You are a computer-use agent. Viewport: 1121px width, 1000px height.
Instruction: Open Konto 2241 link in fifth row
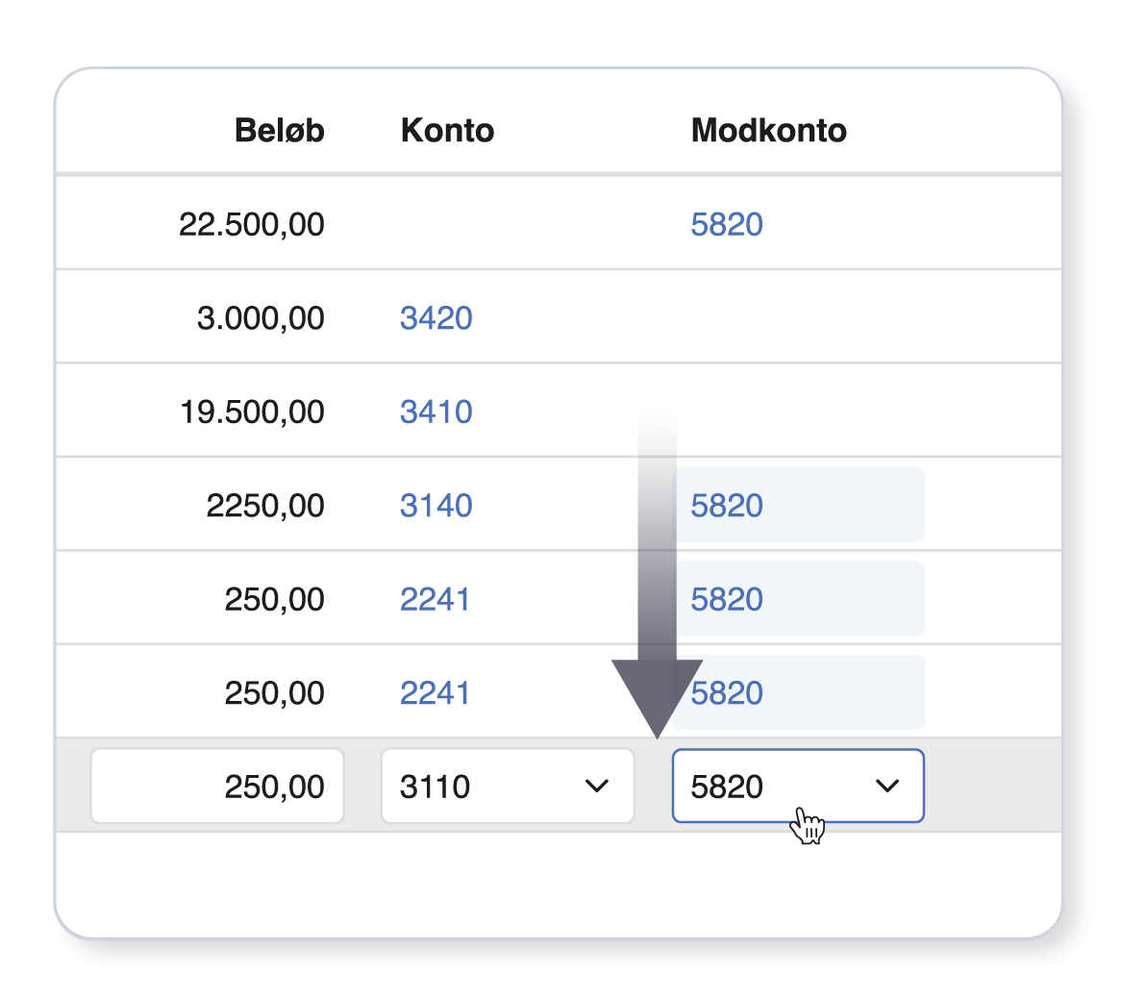click(x=435, y=599)
